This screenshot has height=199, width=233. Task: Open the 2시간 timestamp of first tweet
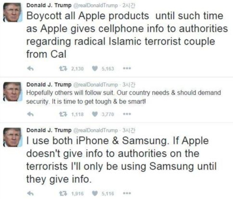(129, 6)
